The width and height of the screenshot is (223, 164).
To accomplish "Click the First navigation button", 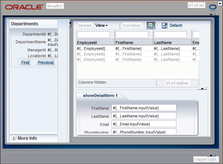I will click(25, 62).
